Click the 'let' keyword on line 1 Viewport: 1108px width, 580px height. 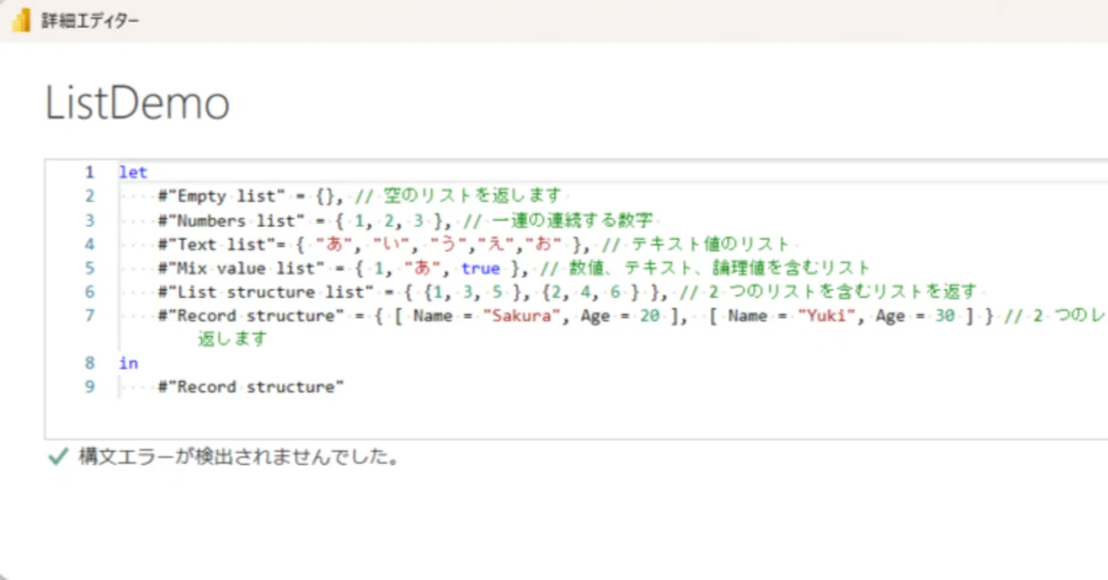(133, 172)
